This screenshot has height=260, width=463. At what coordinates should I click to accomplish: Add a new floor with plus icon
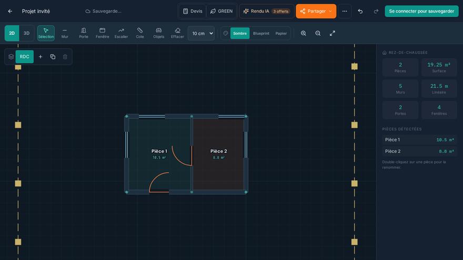(41, 57)
